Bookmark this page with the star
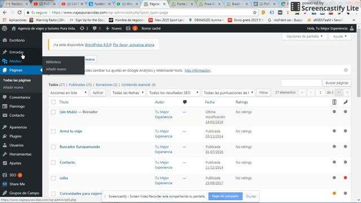The height and width of the screenshot is (203, 361). pyautogui.click(x=254, y=12)
